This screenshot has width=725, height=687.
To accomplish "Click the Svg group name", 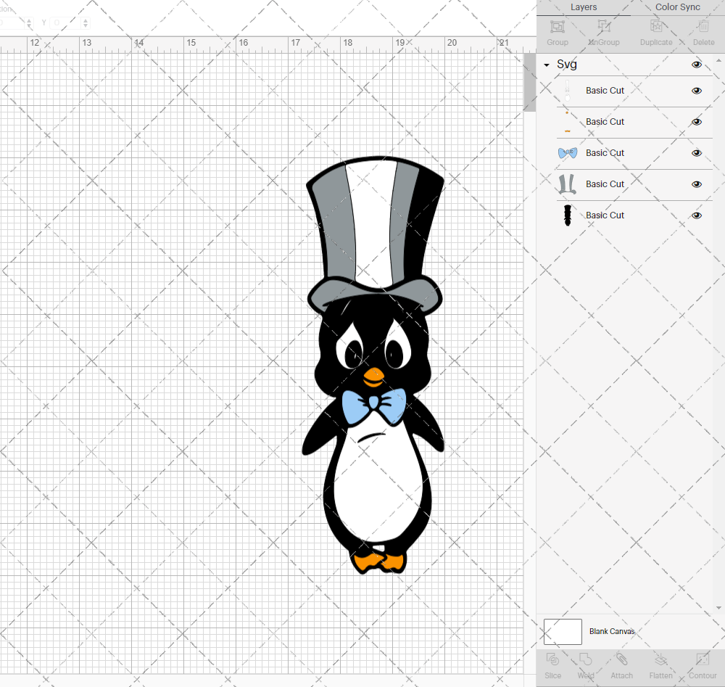I will click(567, 65).
